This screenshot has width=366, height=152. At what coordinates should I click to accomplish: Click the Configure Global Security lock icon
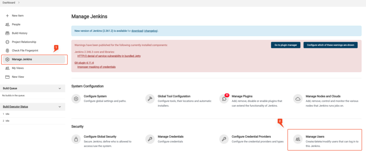(x=76, y=139)
